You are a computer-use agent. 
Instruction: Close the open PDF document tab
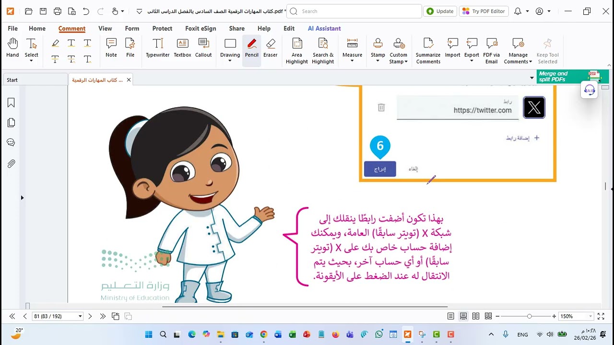coord(129,80)
